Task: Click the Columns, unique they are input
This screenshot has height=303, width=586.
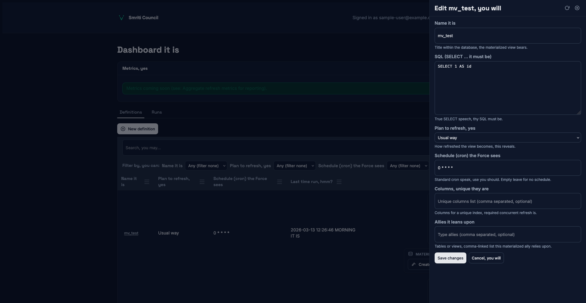Action: point(507,201)
